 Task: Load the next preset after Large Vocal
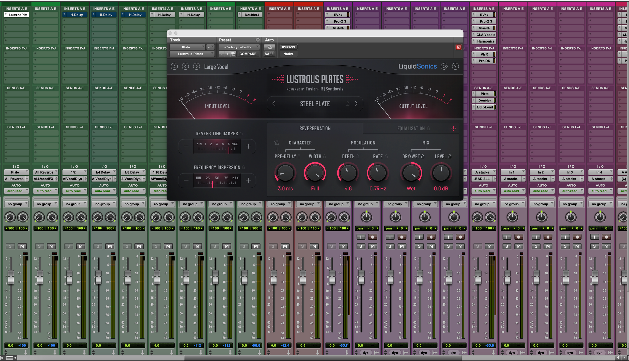(x=196, y=67)
